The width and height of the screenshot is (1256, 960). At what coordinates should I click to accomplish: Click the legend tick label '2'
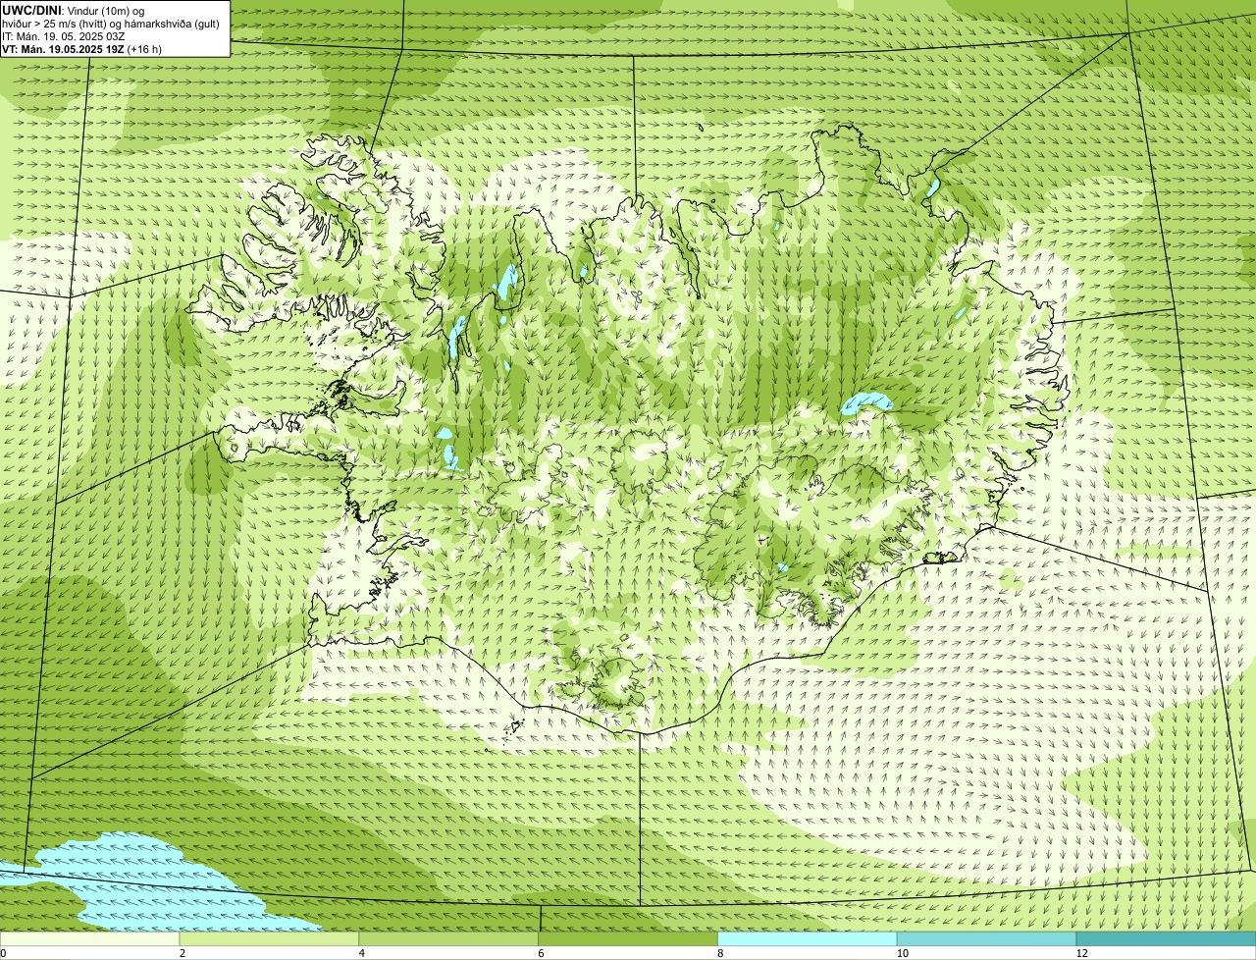[182, 953]
